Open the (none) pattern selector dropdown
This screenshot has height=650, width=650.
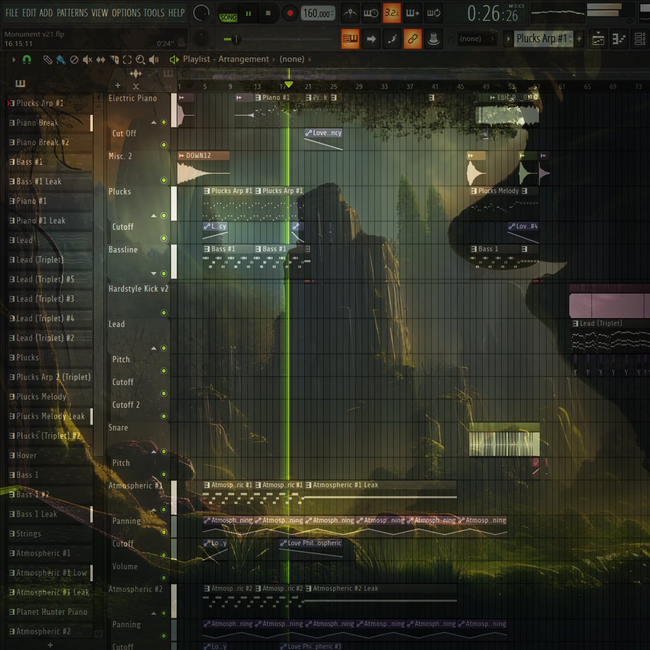477,39
